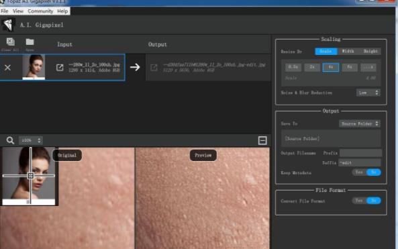The width and height of the screenshot is (398, 249).
Task: Click the Input column header
Action: tap(64, 44)
